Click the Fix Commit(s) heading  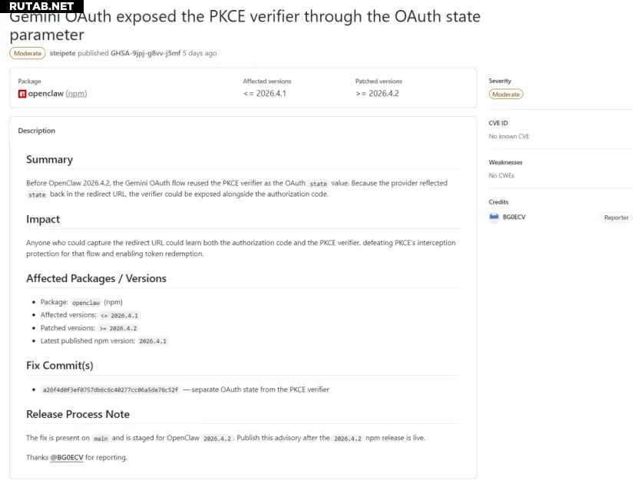click(x=60, y=366)
